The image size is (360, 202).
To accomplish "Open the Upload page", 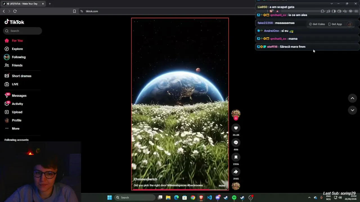I will point(13,112).
